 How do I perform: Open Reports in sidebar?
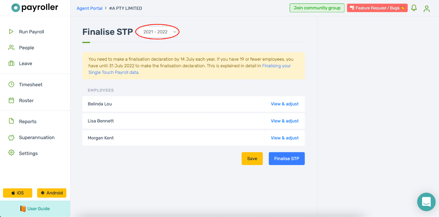[28, 121]
